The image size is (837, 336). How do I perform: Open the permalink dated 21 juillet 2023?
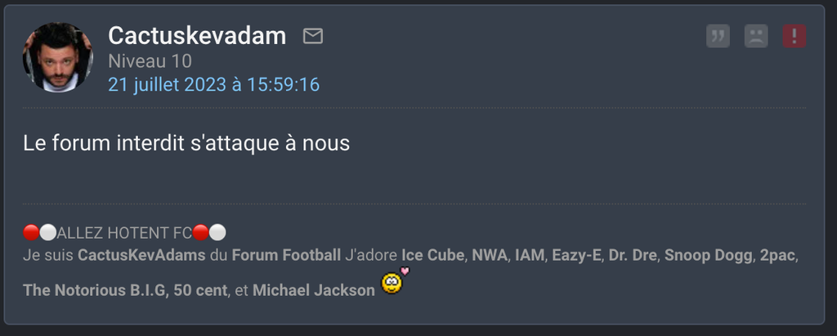(x=213, y=85)
